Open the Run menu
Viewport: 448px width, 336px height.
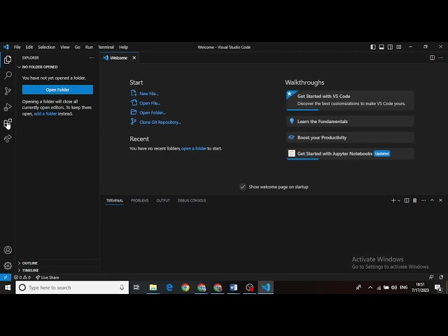click(x=89, y=47)
